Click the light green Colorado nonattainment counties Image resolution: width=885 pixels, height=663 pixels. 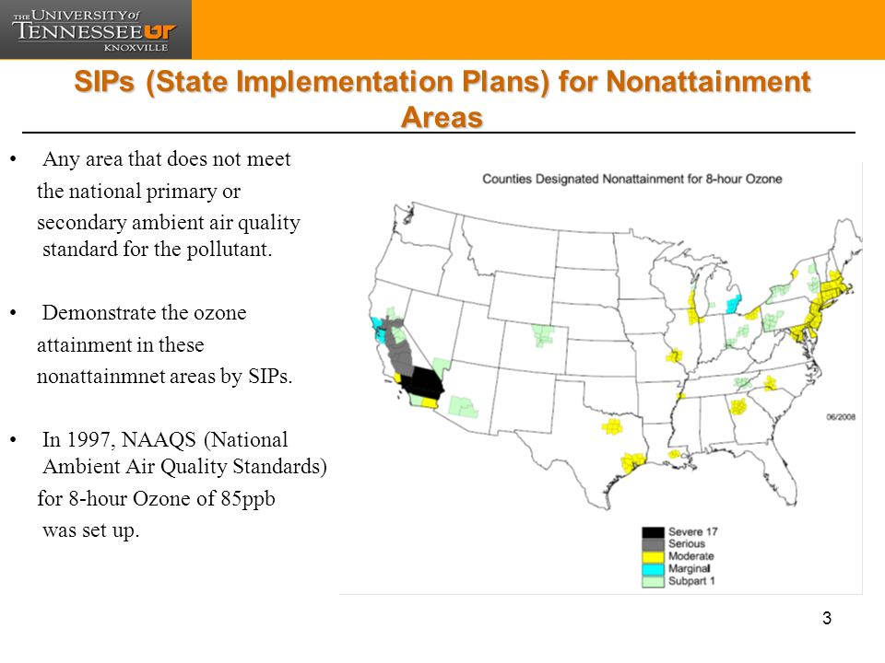(x=543, y=335)
